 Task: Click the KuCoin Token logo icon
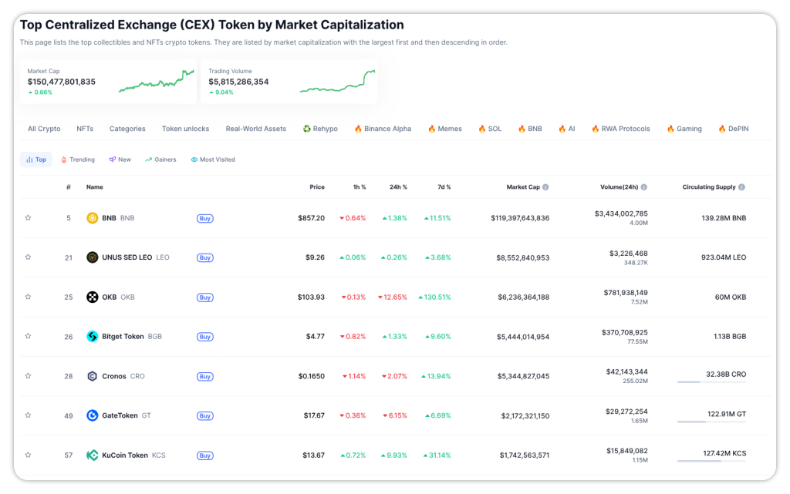pyautogui.click(x=92, y=455)
